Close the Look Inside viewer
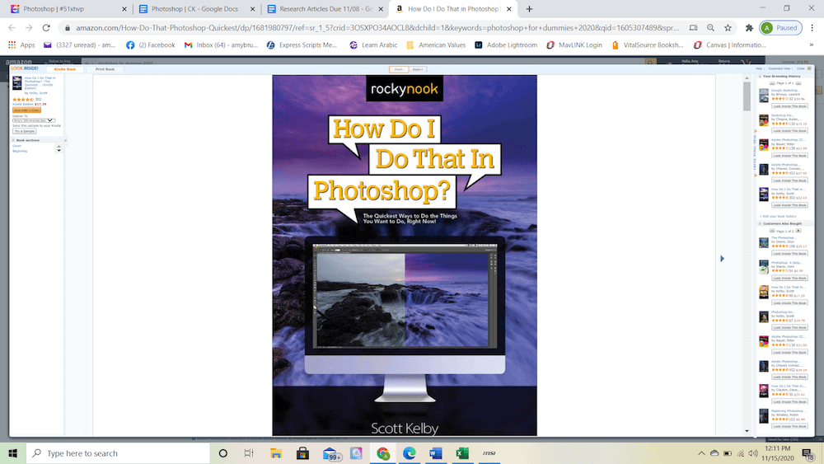824x464 pixels. click(x=803, y=68)
